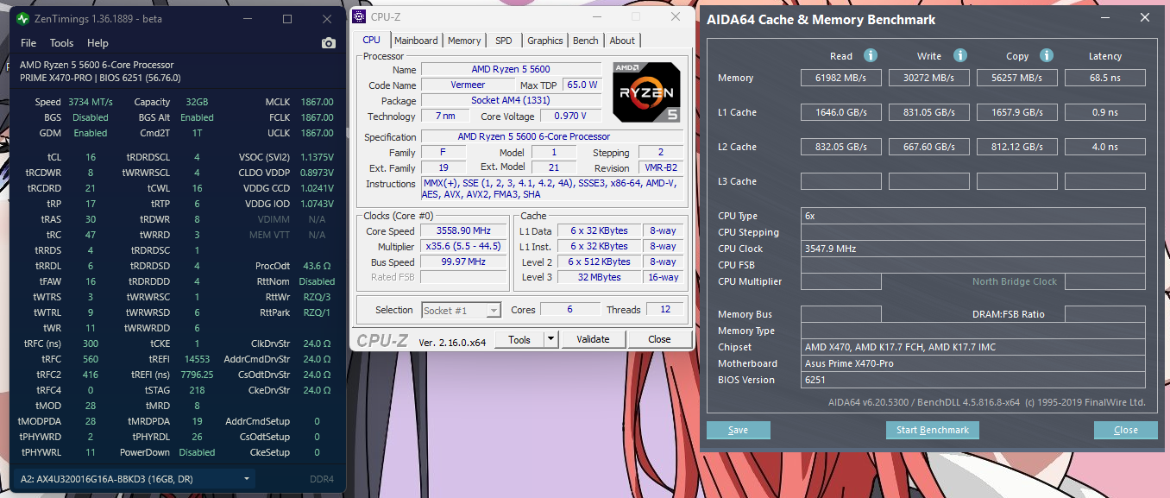
Task: Click the Core Voltage value 0.970 V
Action: [x=571, y=117]
